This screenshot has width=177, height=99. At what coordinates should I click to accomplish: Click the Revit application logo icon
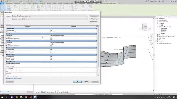1,1
